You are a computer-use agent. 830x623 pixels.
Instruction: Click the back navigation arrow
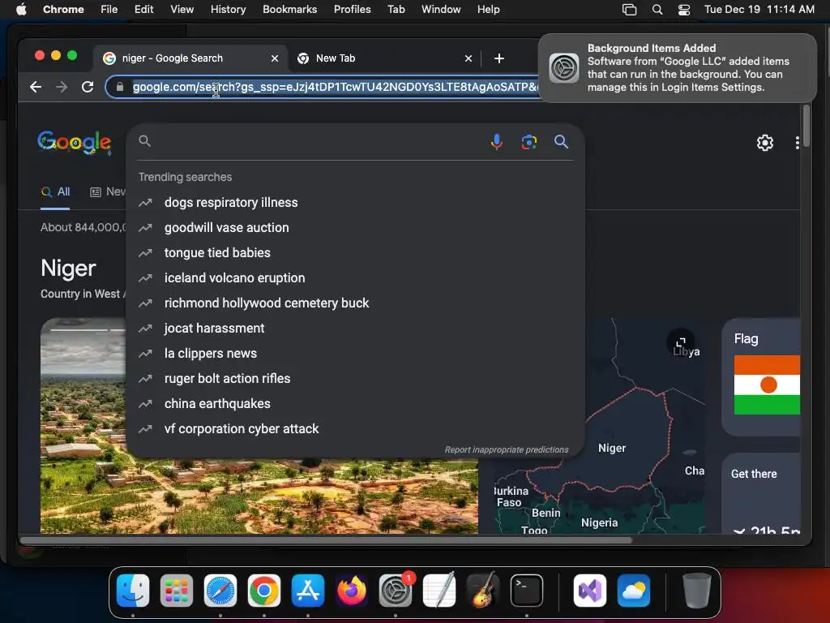pos(36,87)
